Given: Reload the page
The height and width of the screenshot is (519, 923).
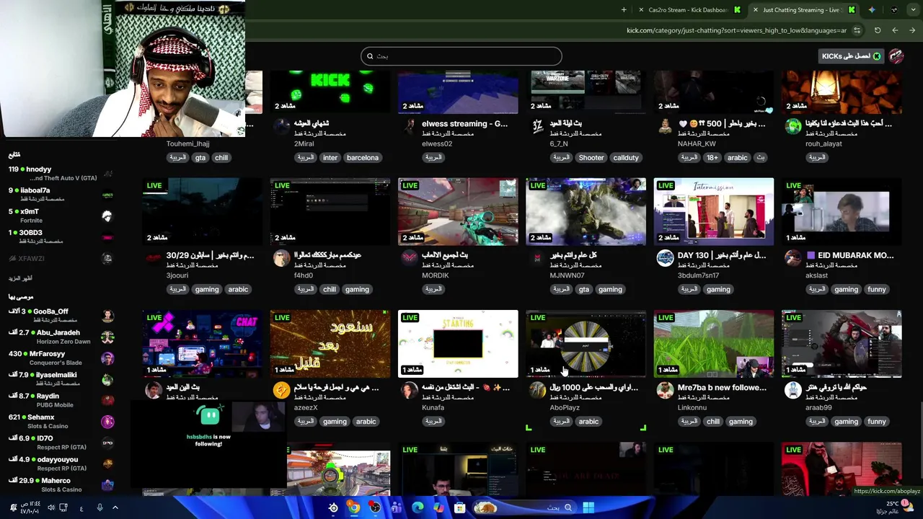Looking at the screenshot, I should (878, 30).
